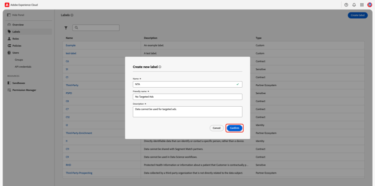Screen dimensions: 375x186
Task: Open Sandboxes under Resources
Action: click(x=18, y=83)
